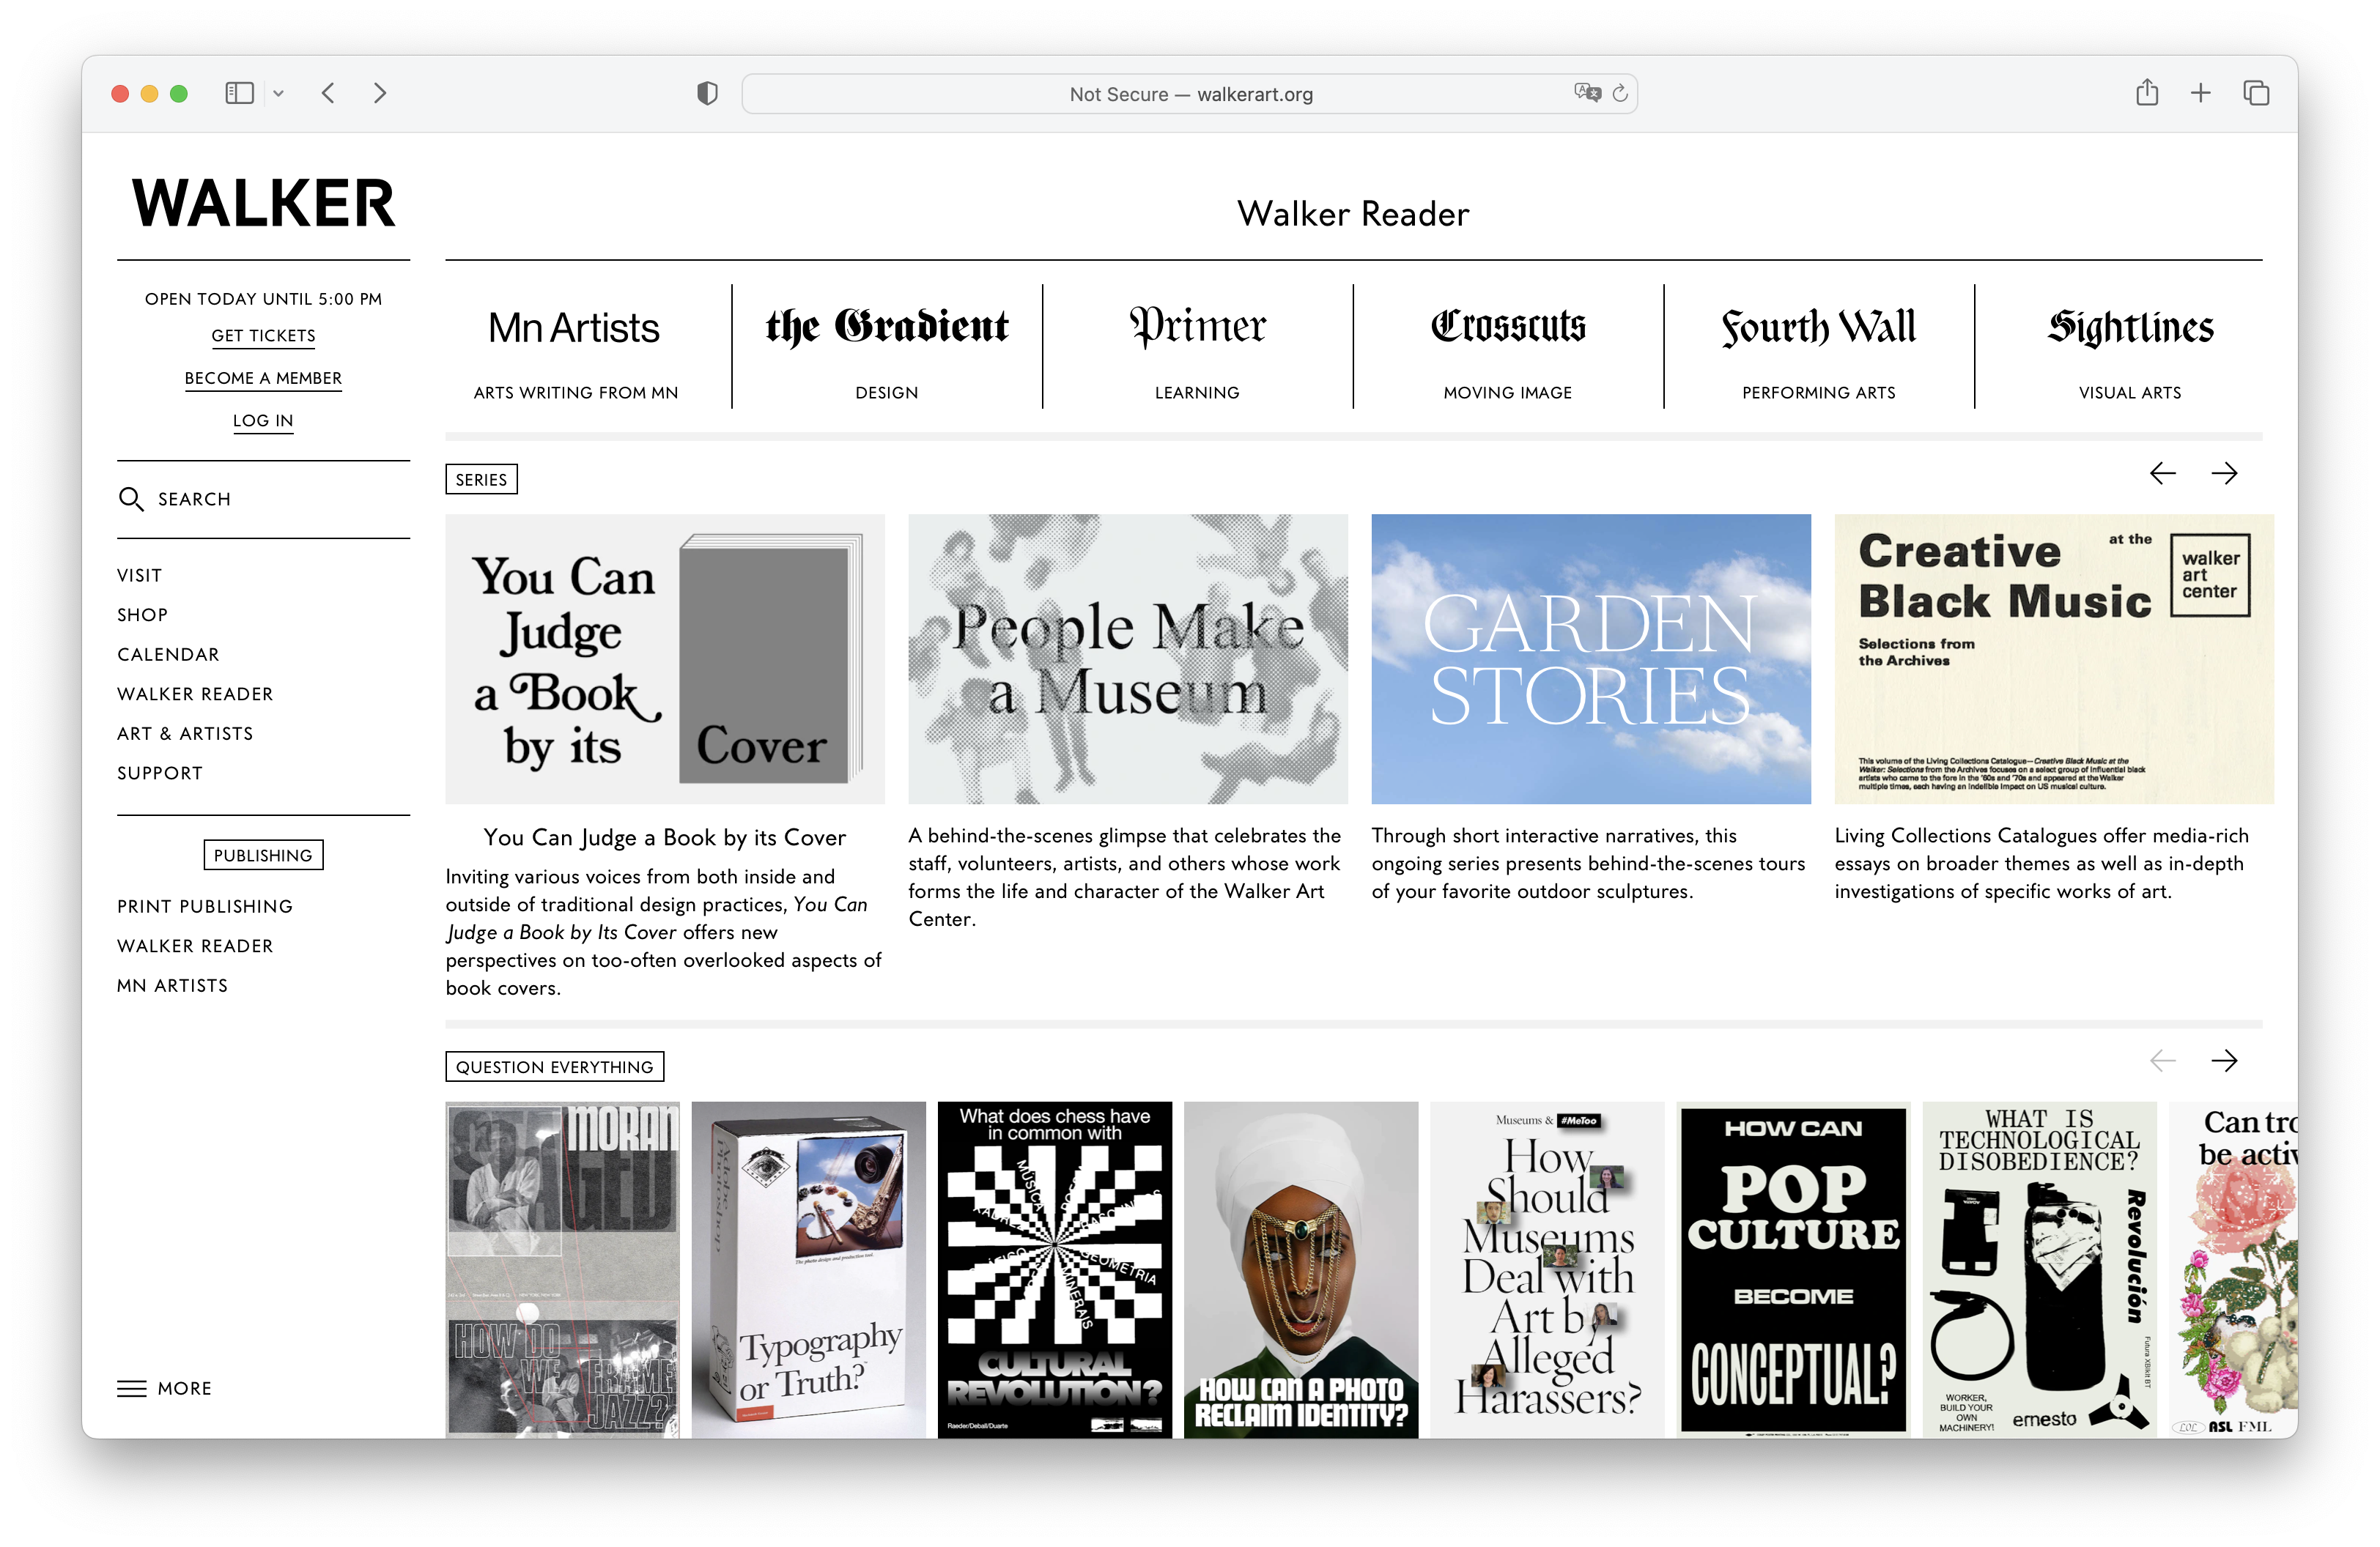This screenshot has height=1547, width=2380.
Task: Open a new tab with plus icon
Action: tap(2201, 93)
